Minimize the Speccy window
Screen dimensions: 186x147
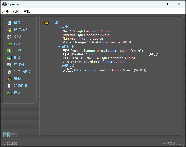coord(154,4)
